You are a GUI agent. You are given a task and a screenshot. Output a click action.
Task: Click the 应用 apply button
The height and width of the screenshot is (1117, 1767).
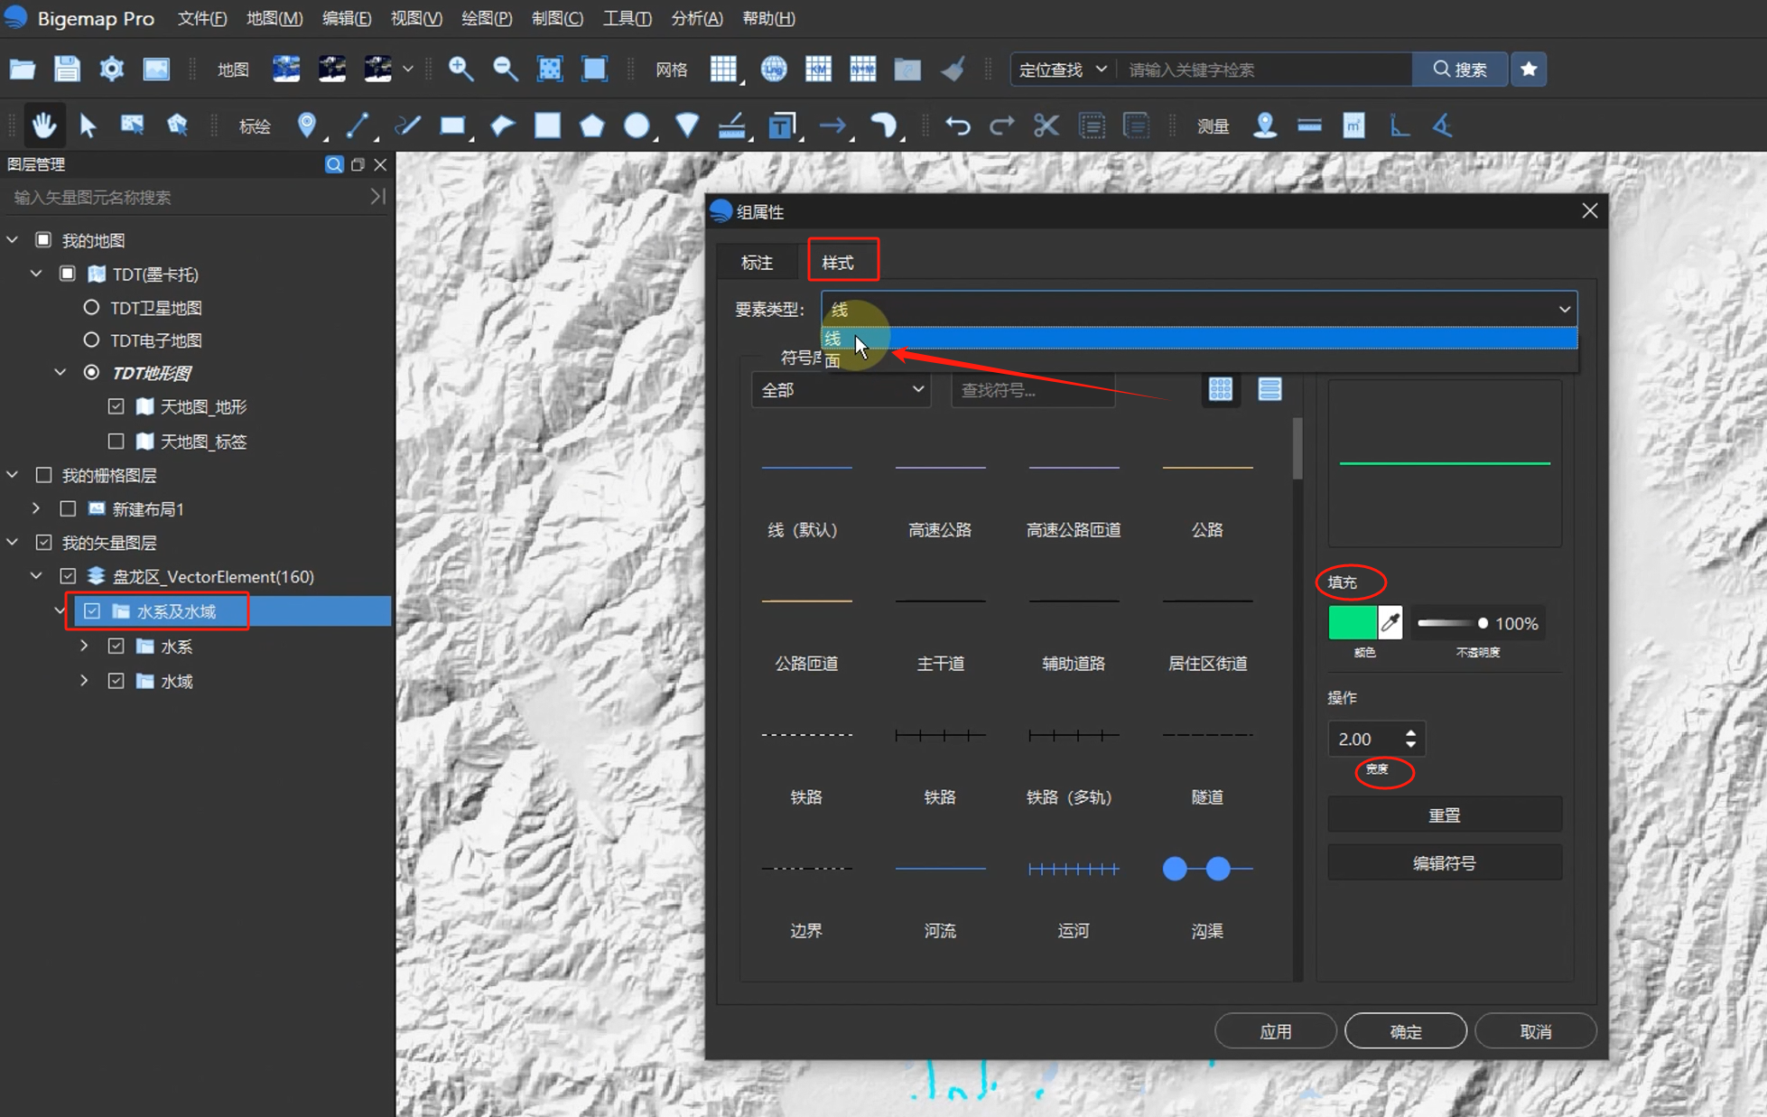pyautogui.click(x=1275, y=1031)
